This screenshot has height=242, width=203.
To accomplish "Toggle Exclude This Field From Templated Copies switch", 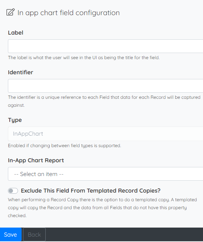I will (13, 191).
